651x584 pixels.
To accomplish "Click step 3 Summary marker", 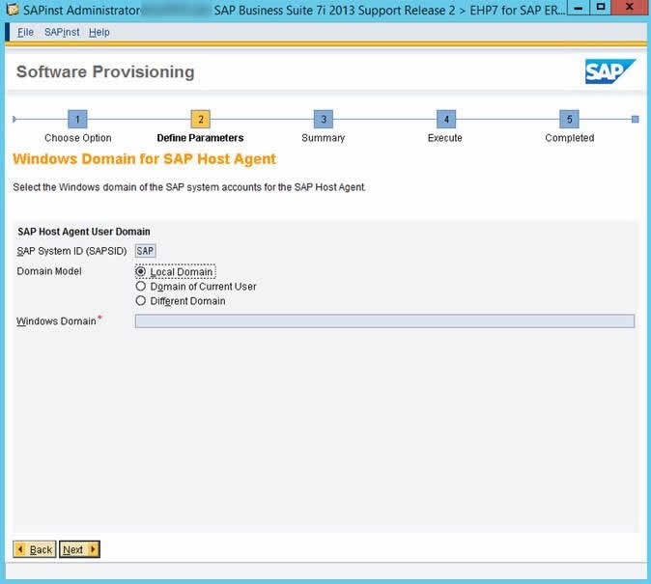I will coord(324,119).
